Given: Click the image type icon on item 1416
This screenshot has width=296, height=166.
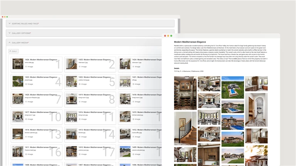Looking at the screenshot, I should [x=80, y=119].
